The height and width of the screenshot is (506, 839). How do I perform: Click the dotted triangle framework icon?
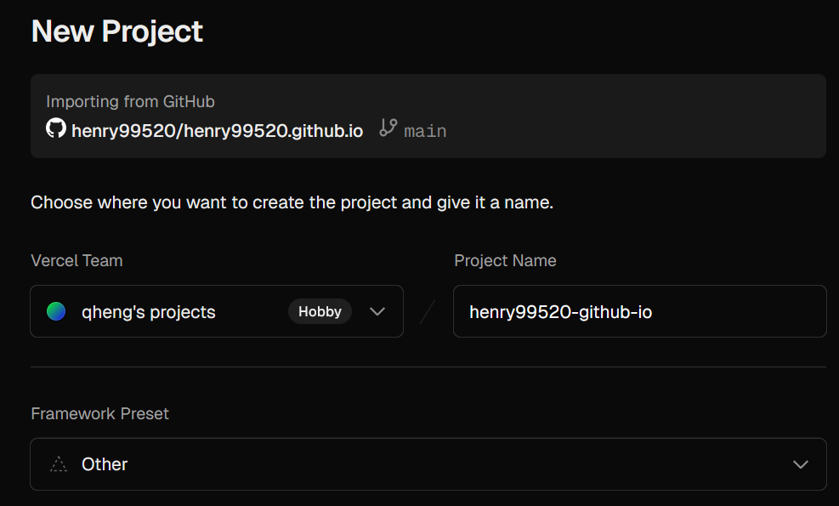pos(58,464)
